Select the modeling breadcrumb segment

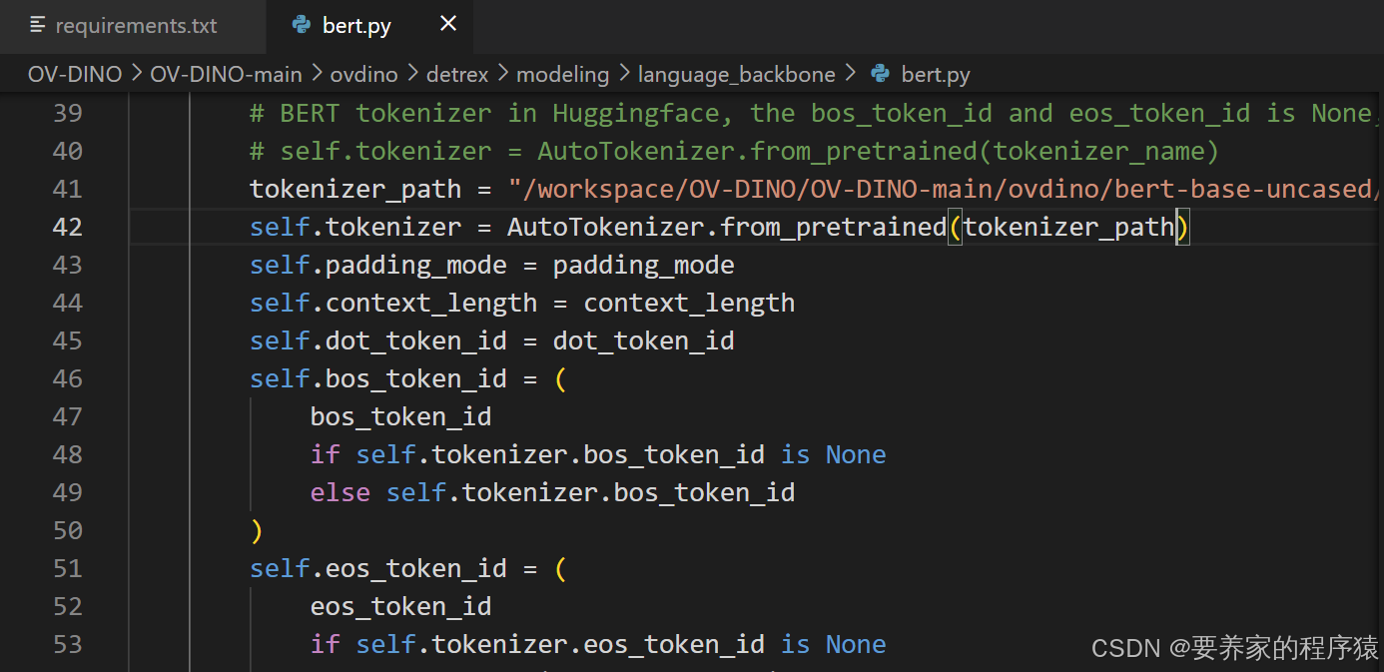[x=562, y=74]
